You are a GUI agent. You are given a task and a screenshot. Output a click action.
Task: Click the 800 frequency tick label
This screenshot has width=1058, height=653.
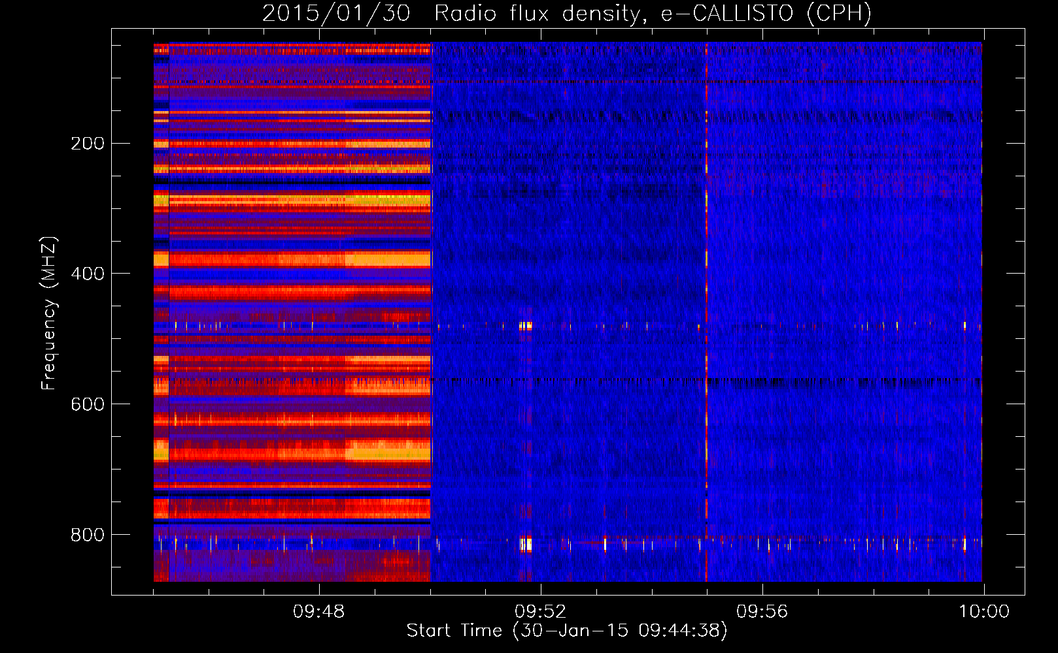(87, 535)
